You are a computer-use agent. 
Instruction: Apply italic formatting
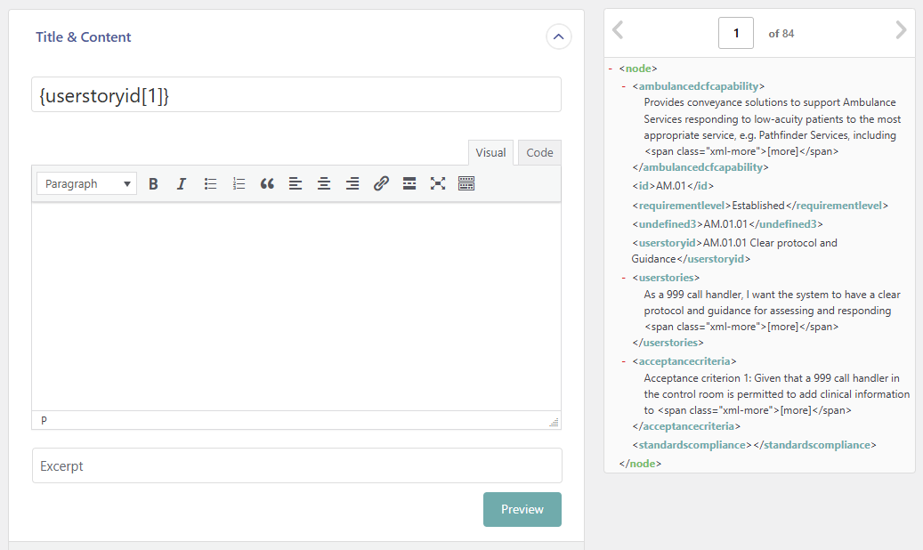point(181,183)
